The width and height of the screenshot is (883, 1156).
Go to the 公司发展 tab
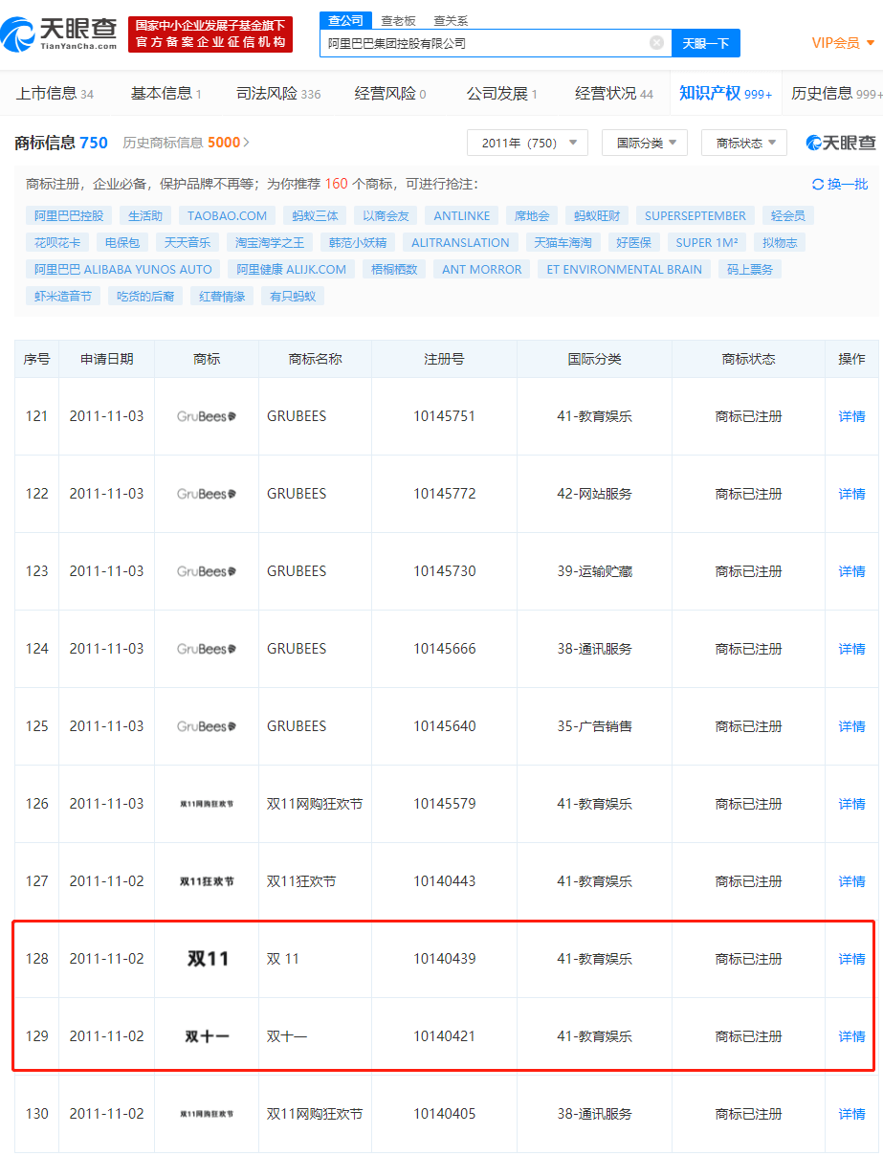click(502, 93)
